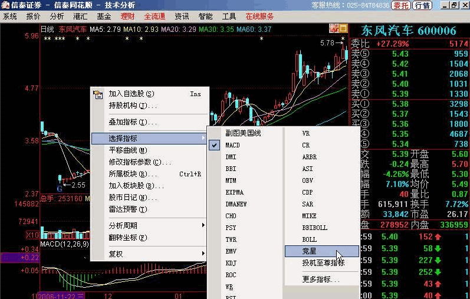470x299 pixels.
Task: Expand the 选择指标 submenu arrow
Action: (203, 138)
